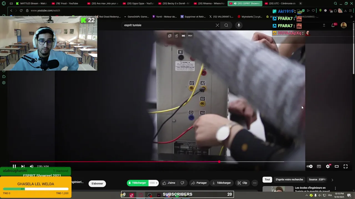Screen dimensions: 355x199
Task: Open YouTube notifications bell
Action: click(333, 25)
